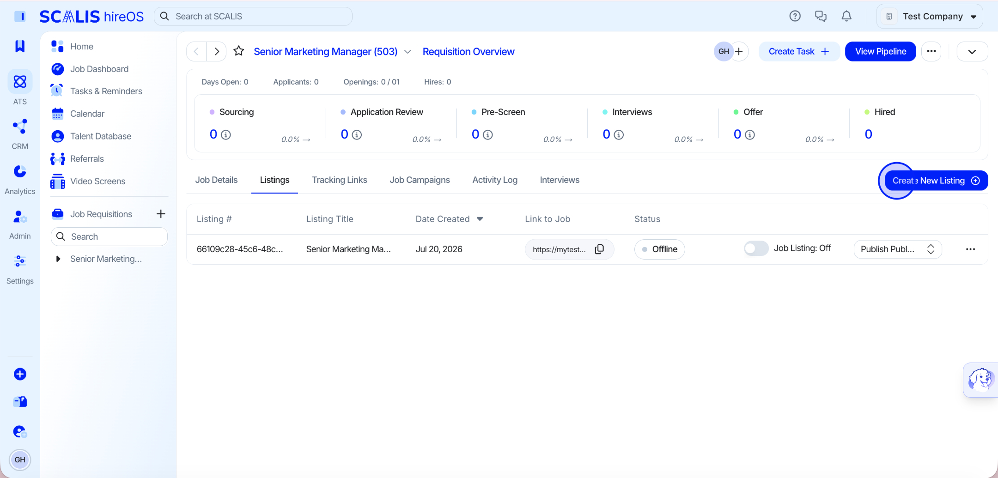Open Video Screens in sidebar

point(98,181)
